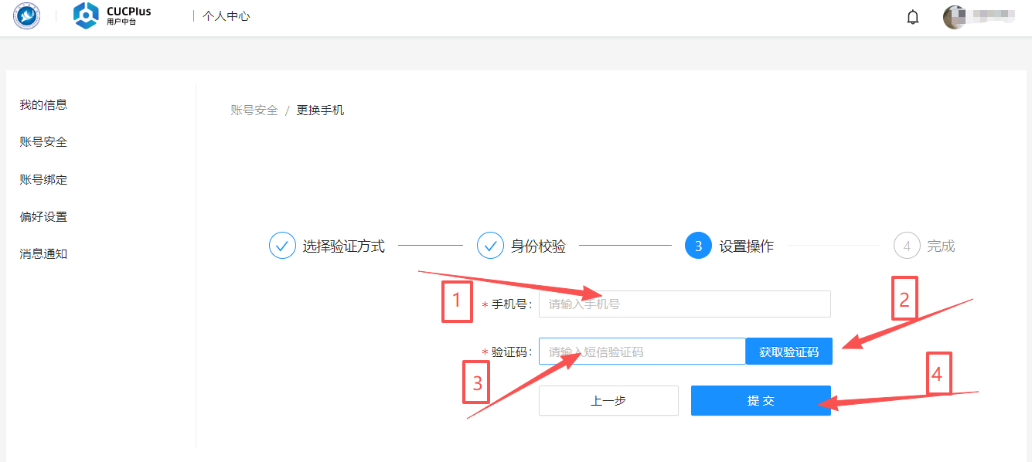Submit the form with 提交 button
This screenshot has width=1032, height=462.
(x=761, y=400)
